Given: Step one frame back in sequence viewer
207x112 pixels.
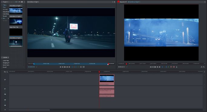Looking at the screenshot, I should pyautogui.click(x=153, y=67).
